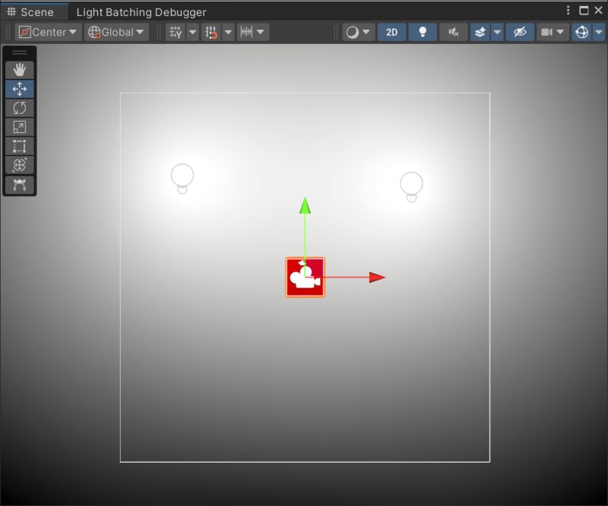608x506 pixels.
Task: Open the custom editor tools icon
Action: 20,185
